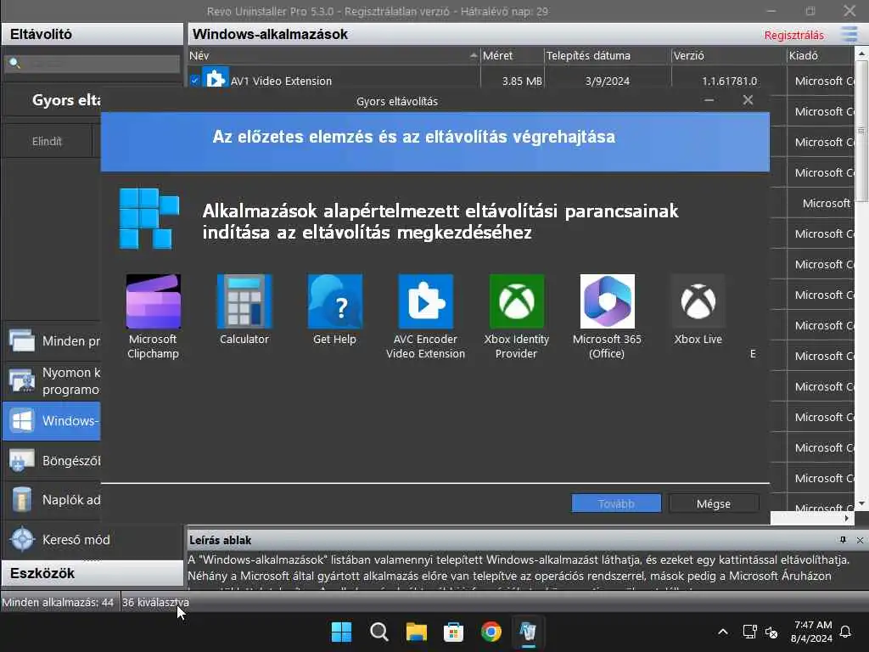Screen dimensions: 869x652
Task: Select the Microsoft 365 (Office) icon
Action: click(608, 301)
